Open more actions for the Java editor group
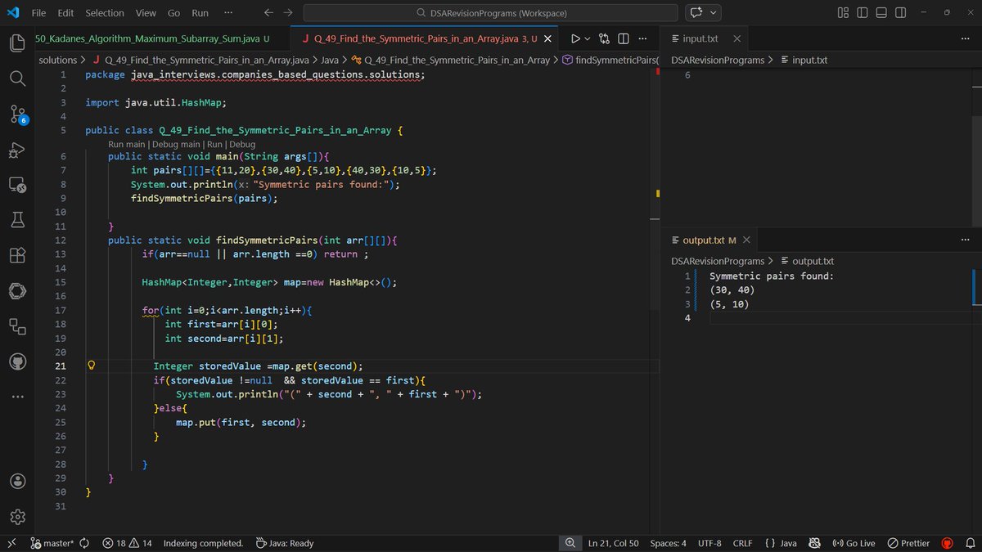Viewport: 982px width, 552px height. pos(642,38)
